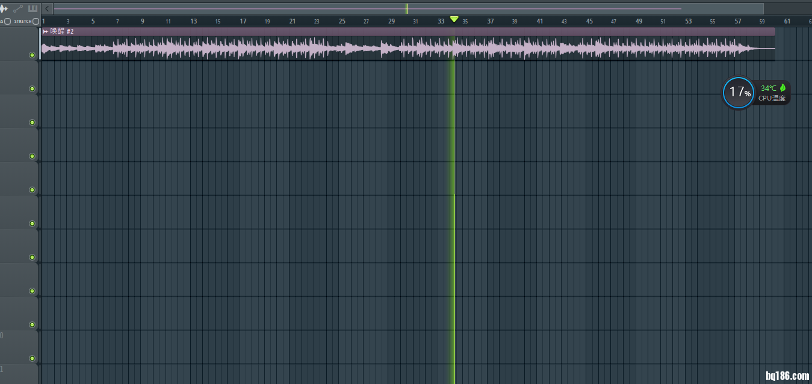
Task: Click bar 49 on the timeline ruler
Action: click(x=639, y=21)
